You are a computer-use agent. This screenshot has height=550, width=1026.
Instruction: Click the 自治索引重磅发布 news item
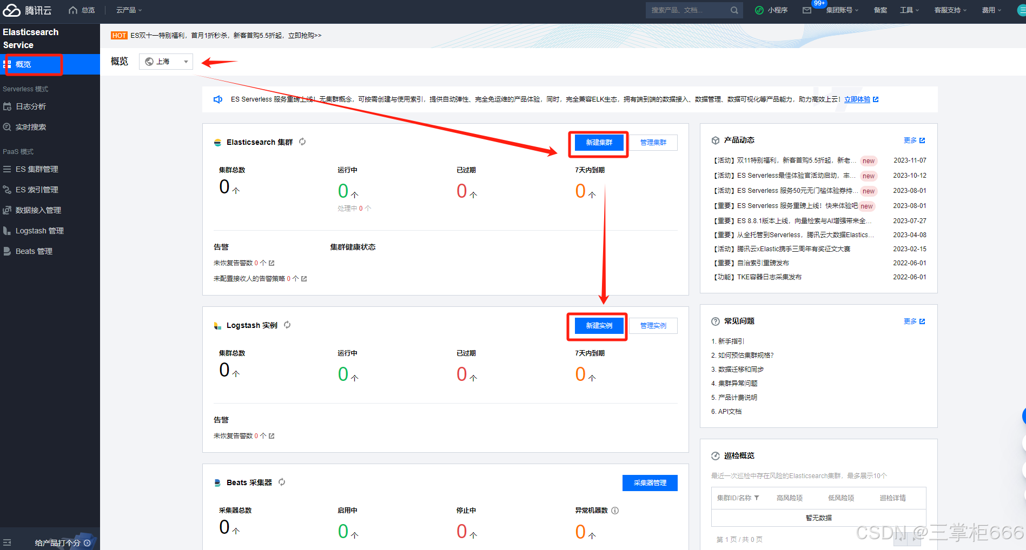point(751,263)
